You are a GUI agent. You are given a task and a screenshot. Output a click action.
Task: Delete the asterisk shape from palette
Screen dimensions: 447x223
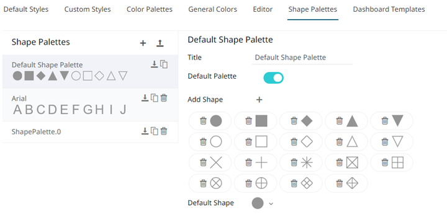pos(294,162)
